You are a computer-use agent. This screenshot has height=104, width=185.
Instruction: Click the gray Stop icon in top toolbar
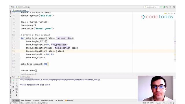[x=170, y=7]
